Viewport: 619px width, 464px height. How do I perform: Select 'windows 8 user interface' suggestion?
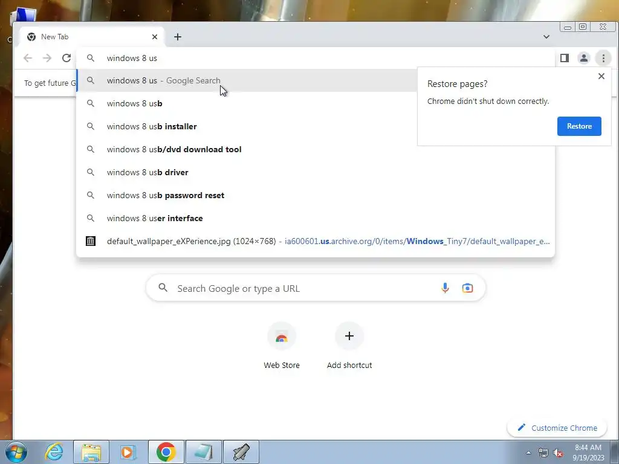[315, 218]
